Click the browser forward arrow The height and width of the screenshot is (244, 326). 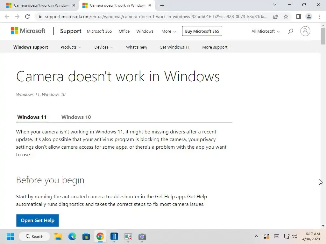[x=17, y=17]
